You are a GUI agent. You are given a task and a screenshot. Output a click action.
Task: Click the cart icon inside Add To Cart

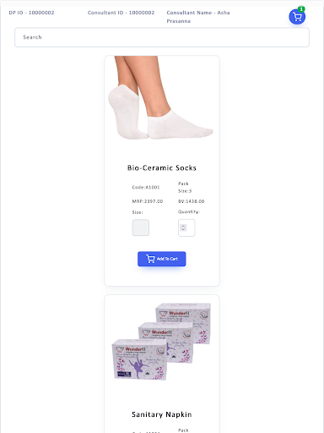[x=150, y=259]
